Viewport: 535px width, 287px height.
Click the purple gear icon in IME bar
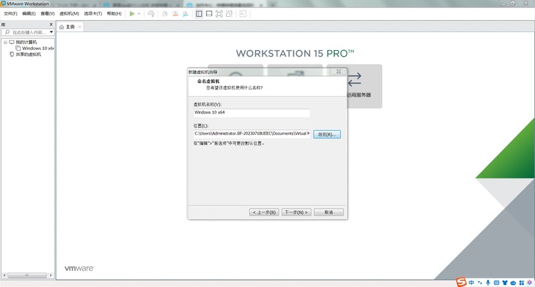tap(530, 282)
